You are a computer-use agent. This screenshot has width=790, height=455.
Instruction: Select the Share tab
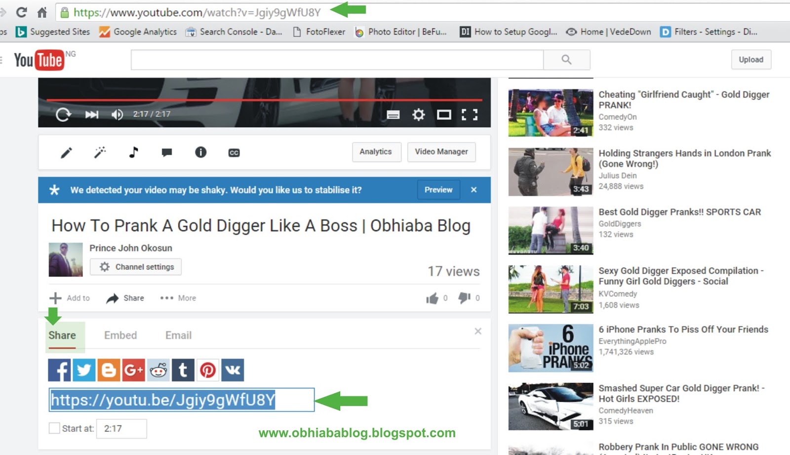[62, 335]
